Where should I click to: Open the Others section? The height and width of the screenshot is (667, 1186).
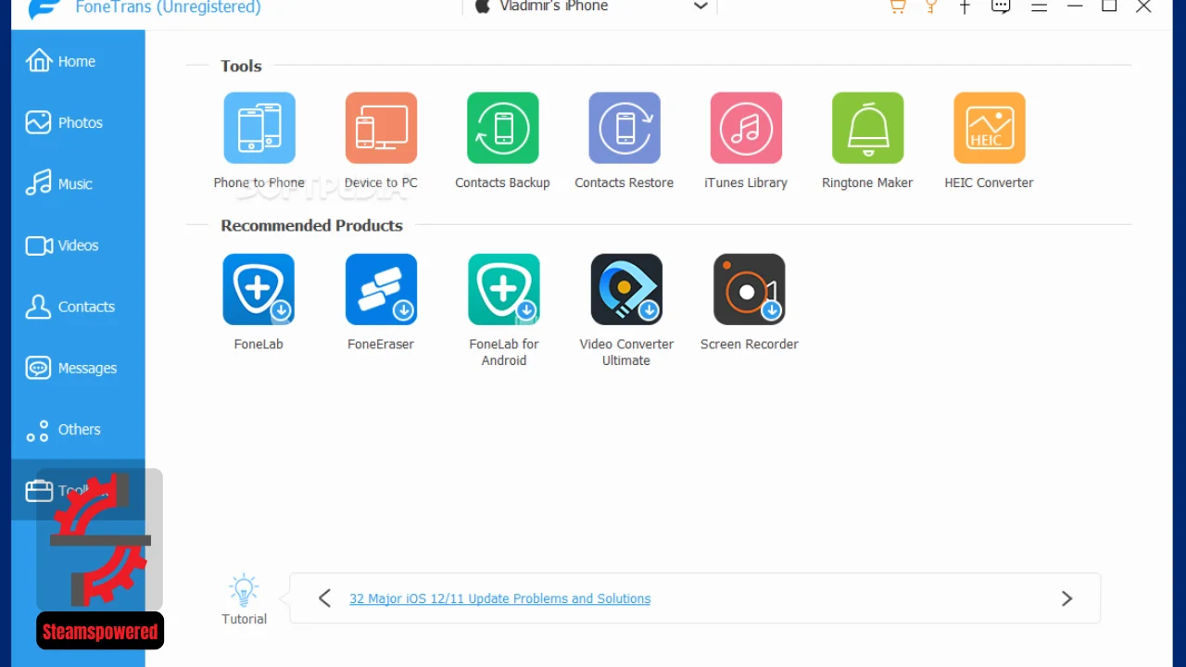tap(78, 430)
